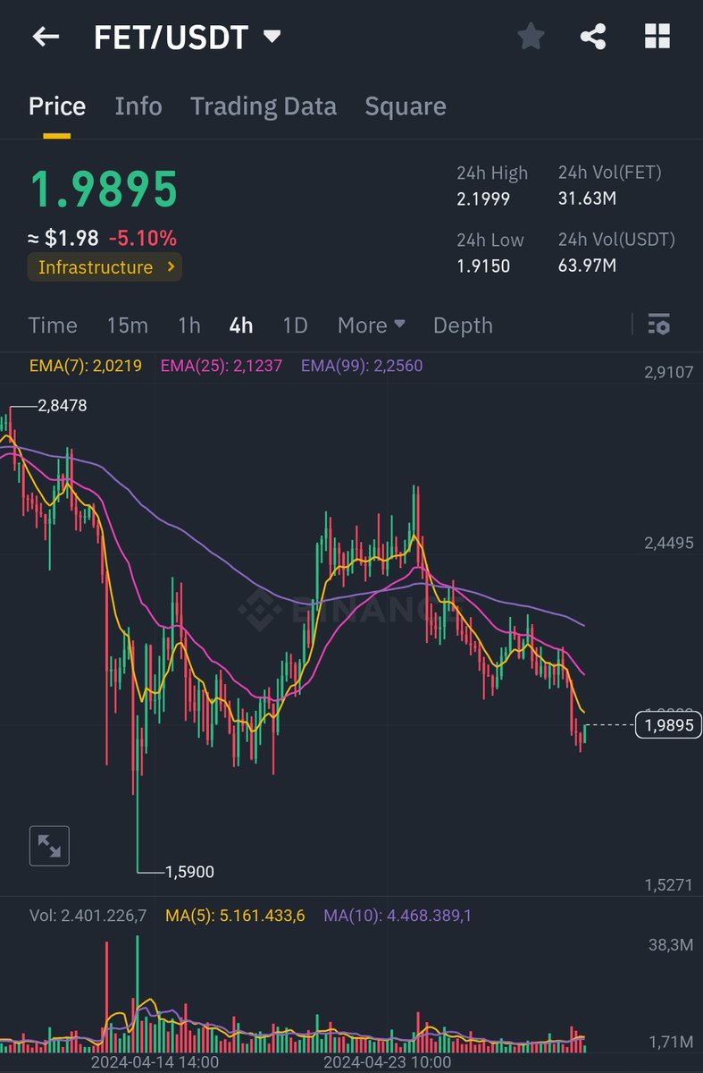Tap the -5.10% change value
This screenshot has width=703, height=1073.
point(143,239)
